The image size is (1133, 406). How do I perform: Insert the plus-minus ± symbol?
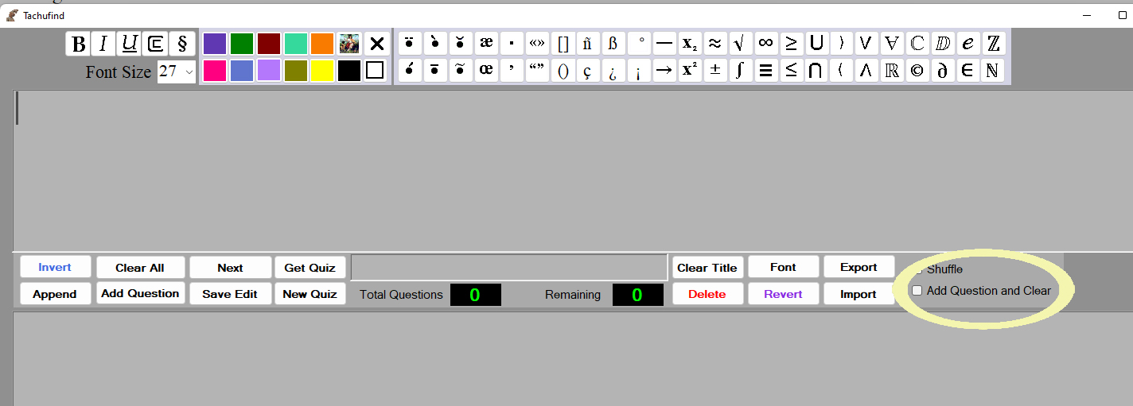715,70
